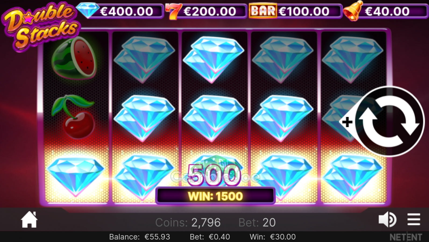Select the BAR €100.00 paytable entry
The height and width of the screenshot is (242, 429).
(x=295, y=11)
